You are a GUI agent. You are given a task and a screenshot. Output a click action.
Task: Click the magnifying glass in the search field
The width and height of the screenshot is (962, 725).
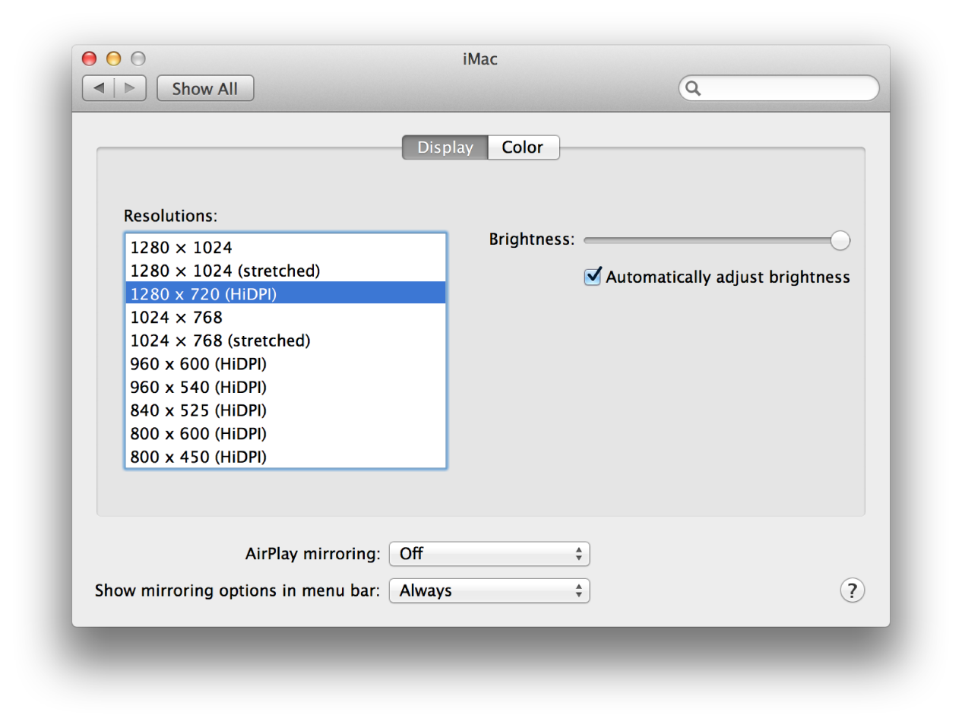point(694,88)
